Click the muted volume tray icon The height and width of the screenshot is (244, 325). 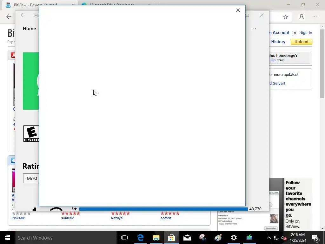pyautogui.click(x=284, y=238)
